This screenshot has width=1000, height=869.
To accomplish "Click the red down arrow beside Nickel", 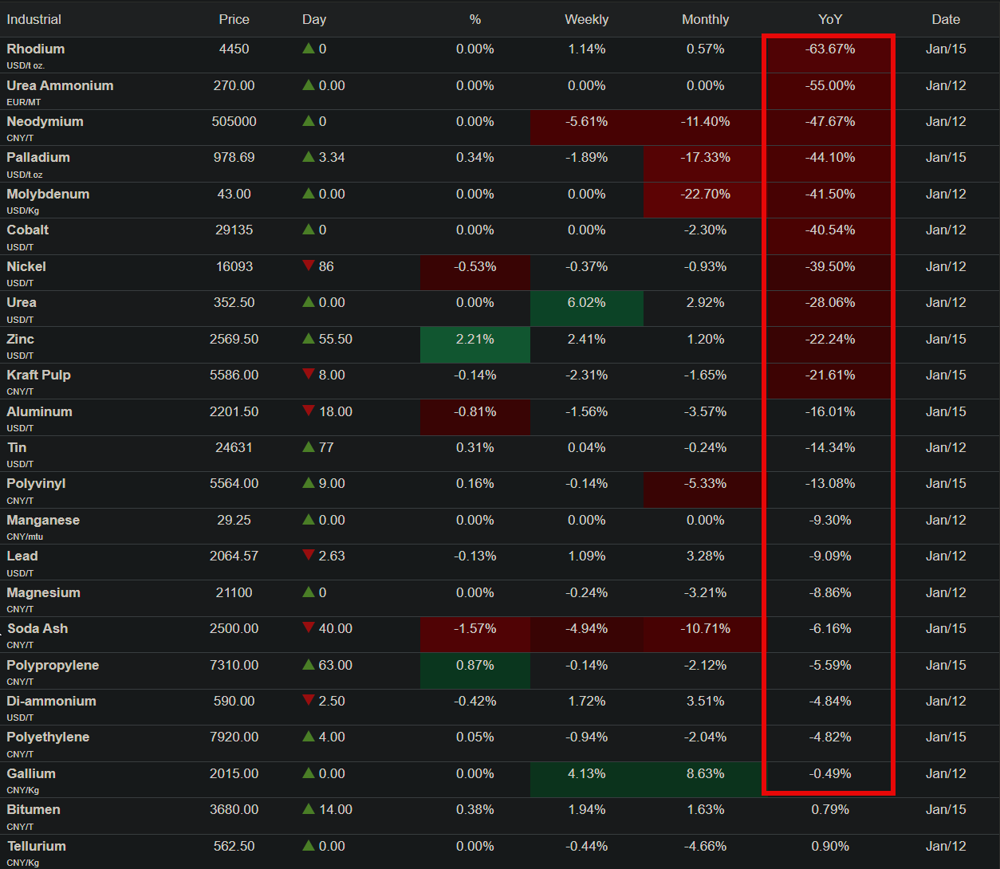I will [309, 265].
